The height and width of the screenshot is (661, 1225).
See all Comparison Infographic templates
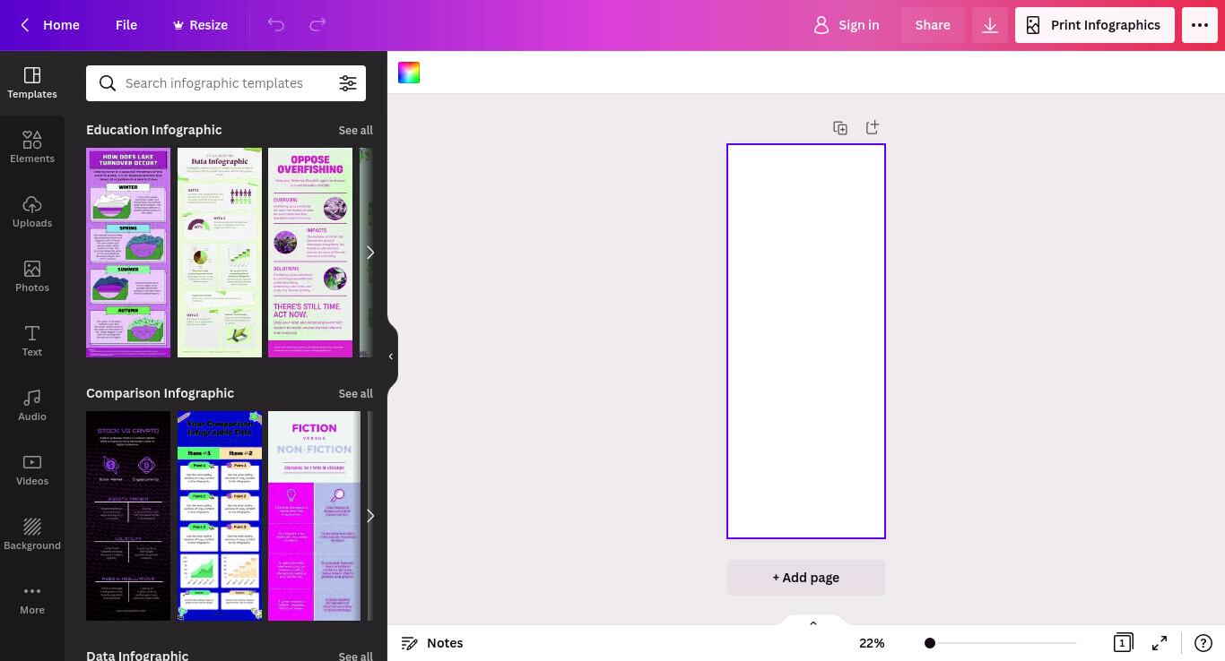[355, 393]
